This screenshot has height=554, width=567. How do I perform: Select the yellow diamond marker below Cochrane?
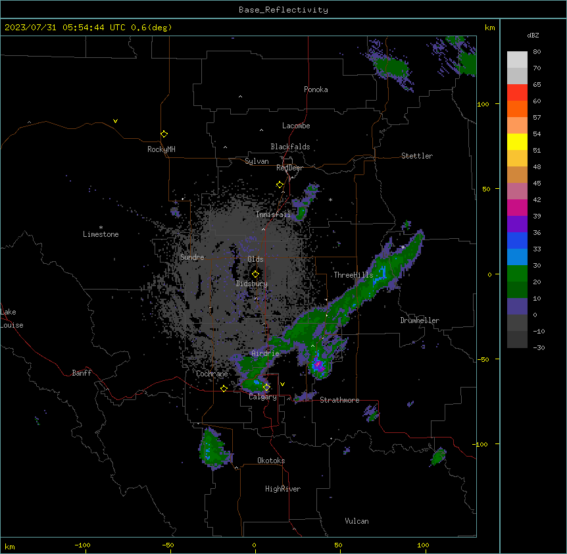click(224, 388)
